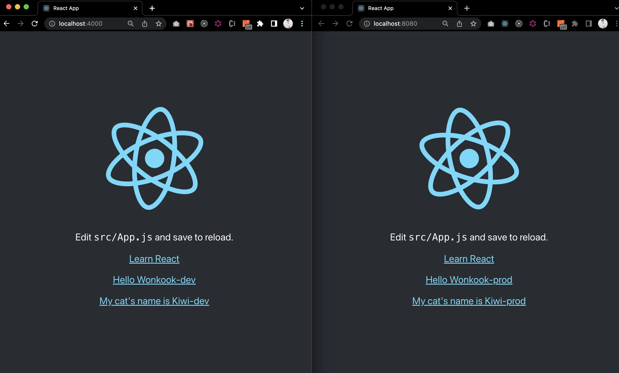Open camera screenshot extension in localhost:4000 window
Viewport: 619px width, 373px height.
pyautogui.click(x=176, y=24)
